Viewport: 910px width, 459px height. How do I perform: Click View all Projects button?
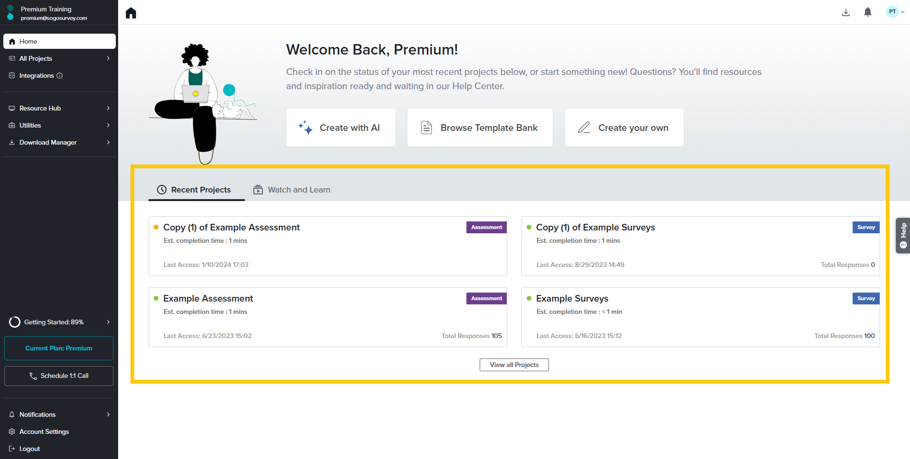(x=514, y=365)
